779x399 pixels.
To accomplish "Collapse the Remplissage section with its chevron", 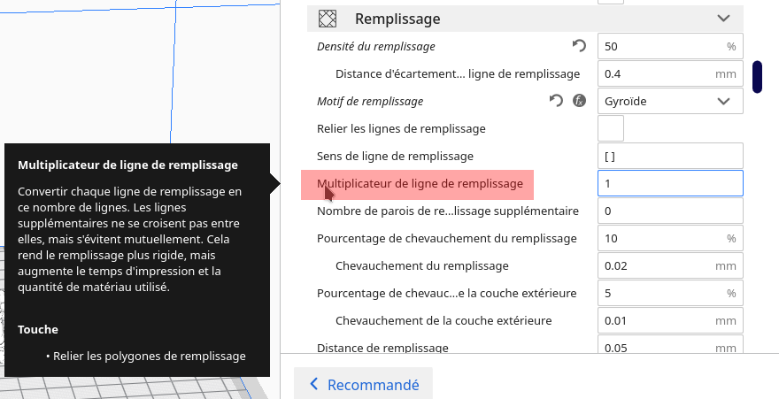I will pos(724,18).
